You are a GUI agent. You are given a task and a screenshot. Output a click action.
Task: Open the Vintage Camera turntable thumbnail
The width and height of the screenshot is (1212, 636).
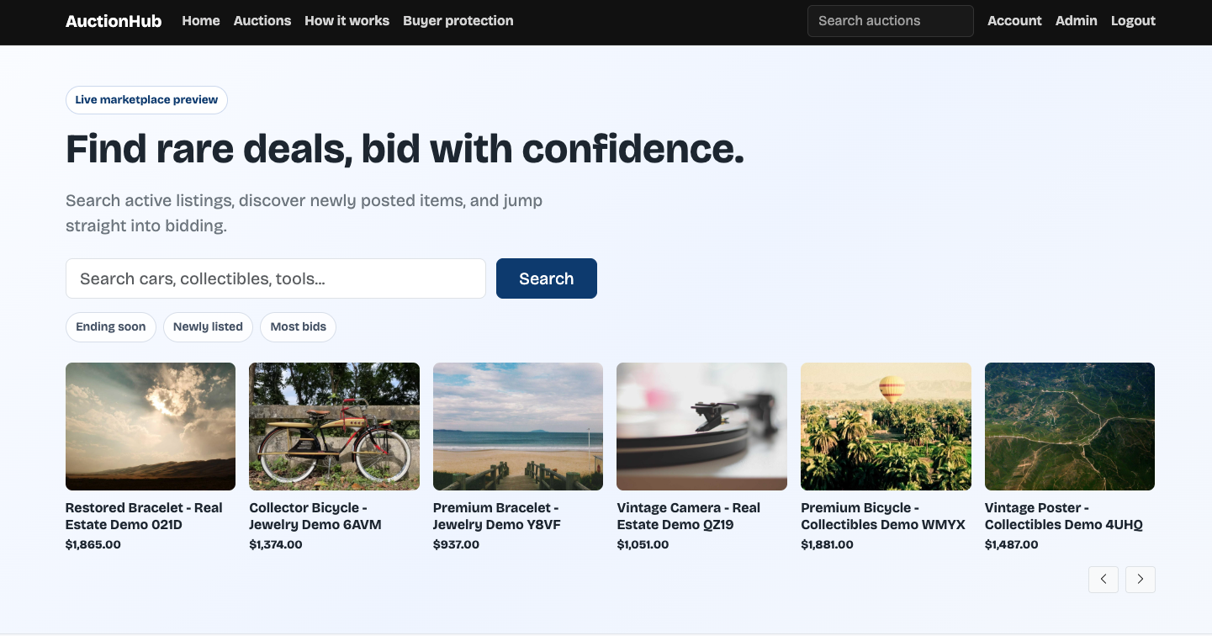[701, 427]
